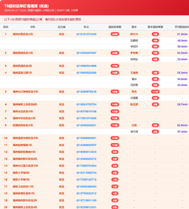Click the 排名 column header
This screenshot has width=189, height=209.
pyautogui.click(x=6, y=27)
